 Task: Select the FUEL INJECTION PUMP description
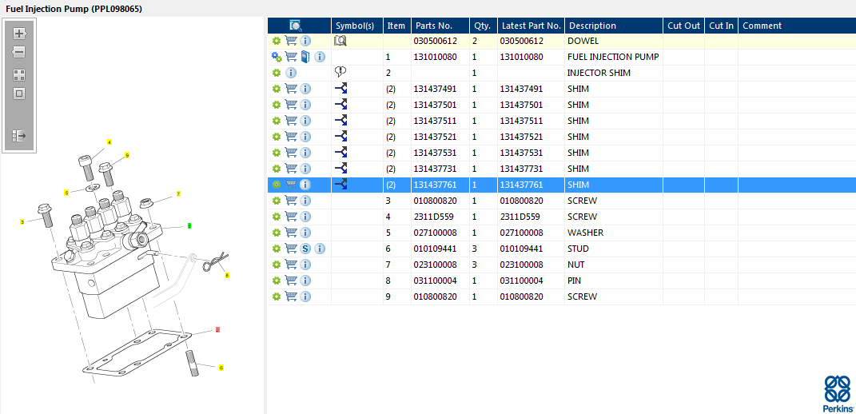[x=613, y=57]
